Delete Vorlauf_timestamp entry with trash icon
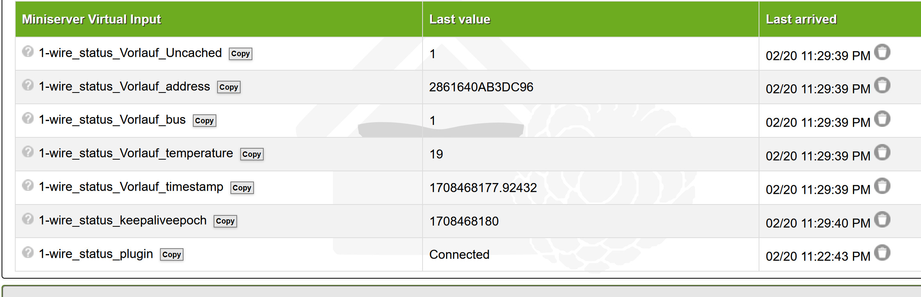 [x=882, y=186]
